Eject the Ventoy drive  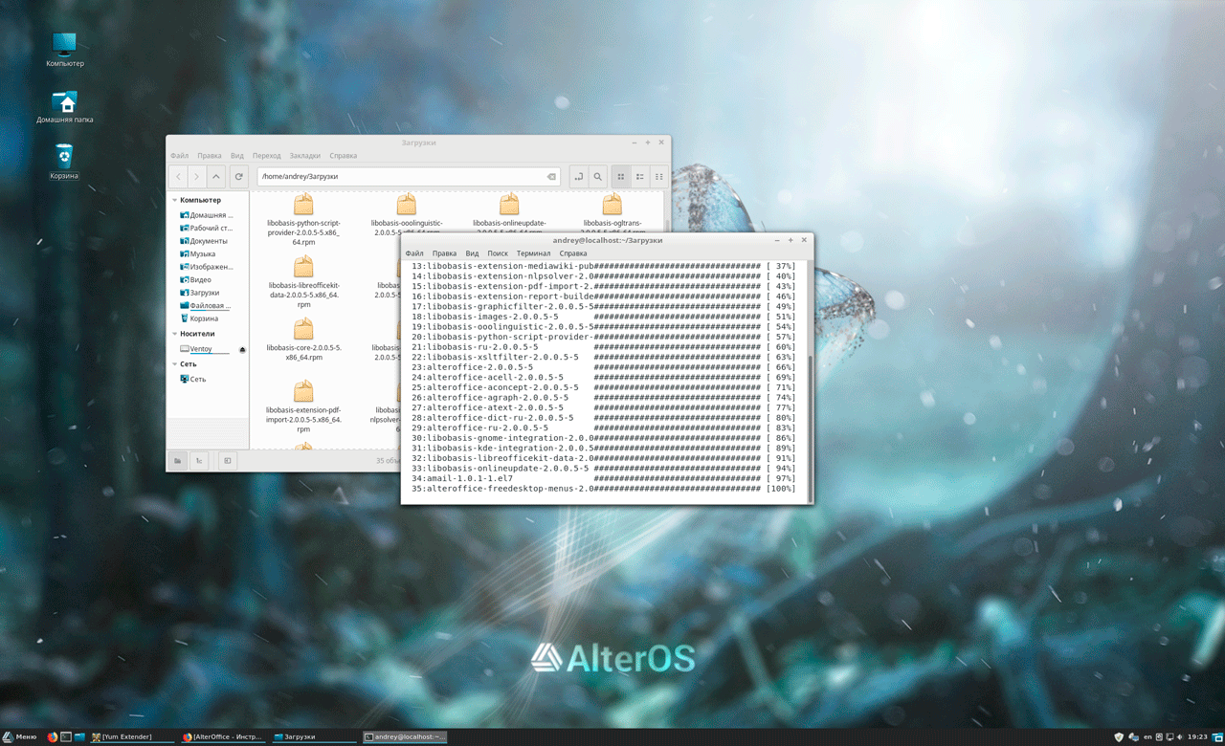[x=242, y=350]
